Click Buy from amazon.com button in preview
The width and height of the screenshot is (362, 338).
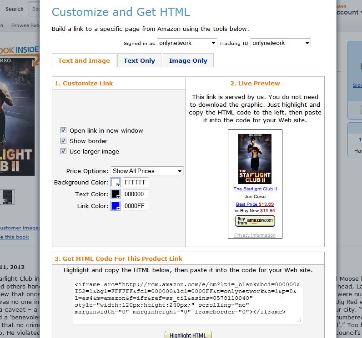tap(255, 221)
